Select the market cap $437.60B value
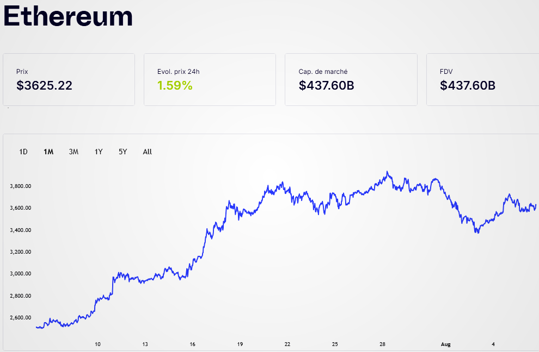Image resolution: width=539 pixels, height=352 pixels. click(327, 85)
